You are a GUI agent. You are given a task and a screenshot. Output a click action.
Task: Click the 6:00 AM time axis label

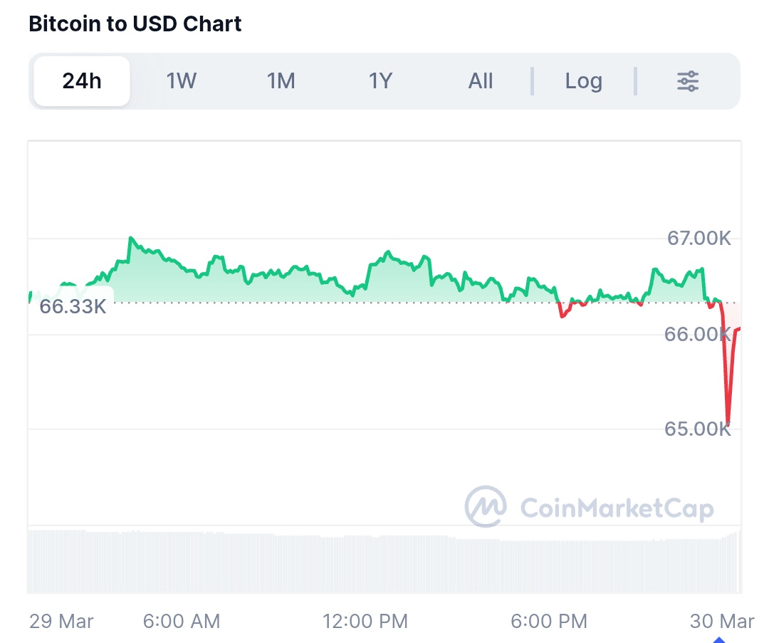coord(182,621)
